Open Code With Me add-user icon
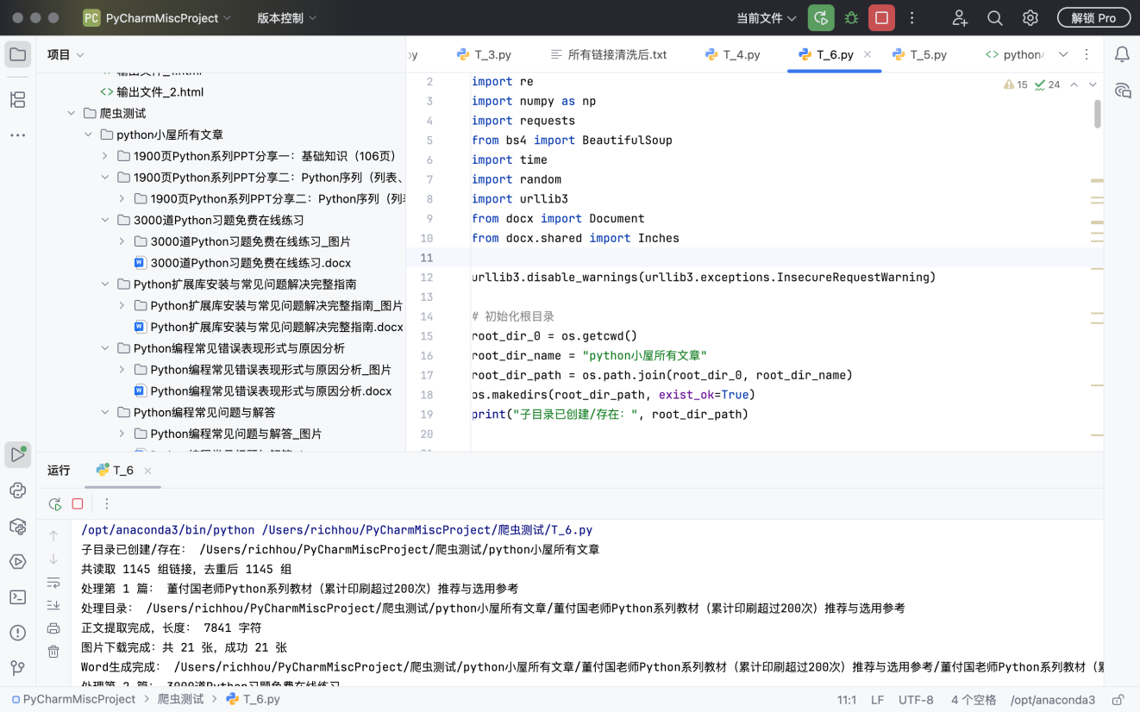The width and height of the screenshot is (1140, 712). 960,18
